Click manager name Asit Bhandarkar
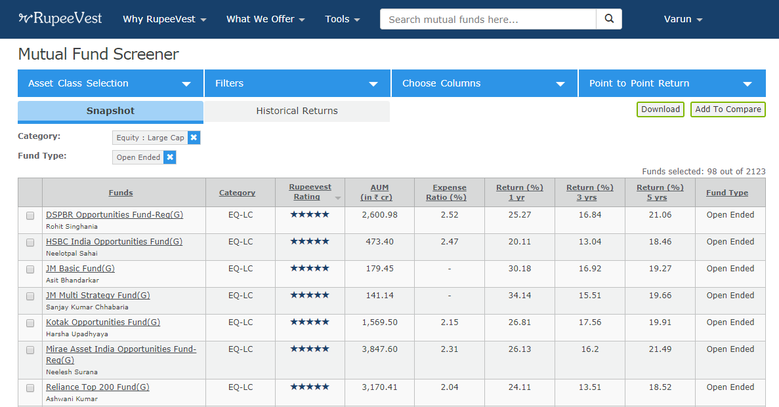The width and height of the screenshot is (779, 407). (73, 280)
